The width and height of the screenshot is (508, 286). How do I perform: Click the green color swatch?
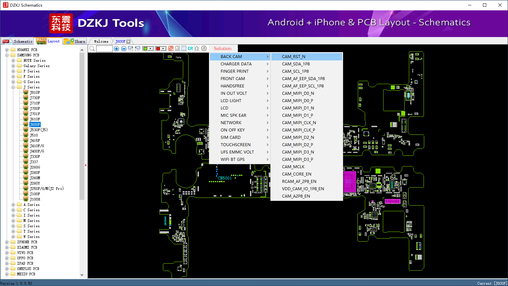pos(145,49)
